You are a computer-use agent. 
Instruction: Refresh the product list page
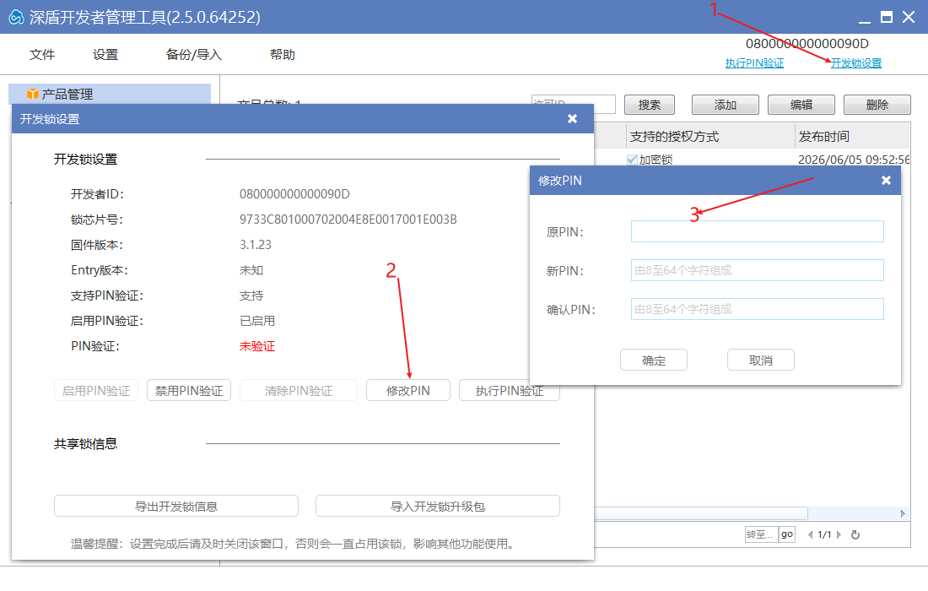pos(855,534)
